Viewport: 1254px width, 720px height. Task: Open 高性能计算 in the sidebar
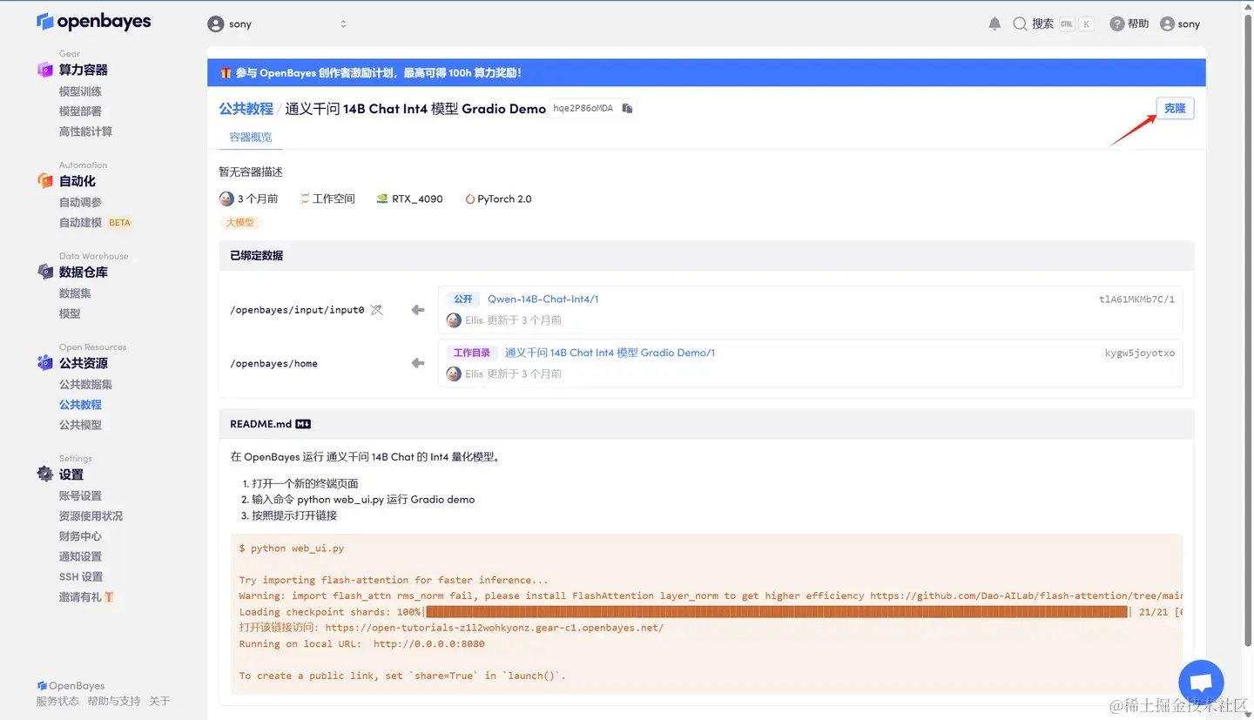point(85,131)
